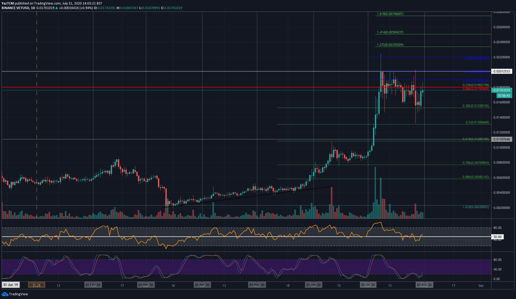Click the open value O:0.01733291 in header
Image resolution: width=516 pixels, height=299 pixels.
coord(105,8)
